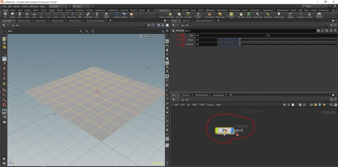Adjust the Rows slider
This screenshot has width=338, height=167.
click(277, 40)
